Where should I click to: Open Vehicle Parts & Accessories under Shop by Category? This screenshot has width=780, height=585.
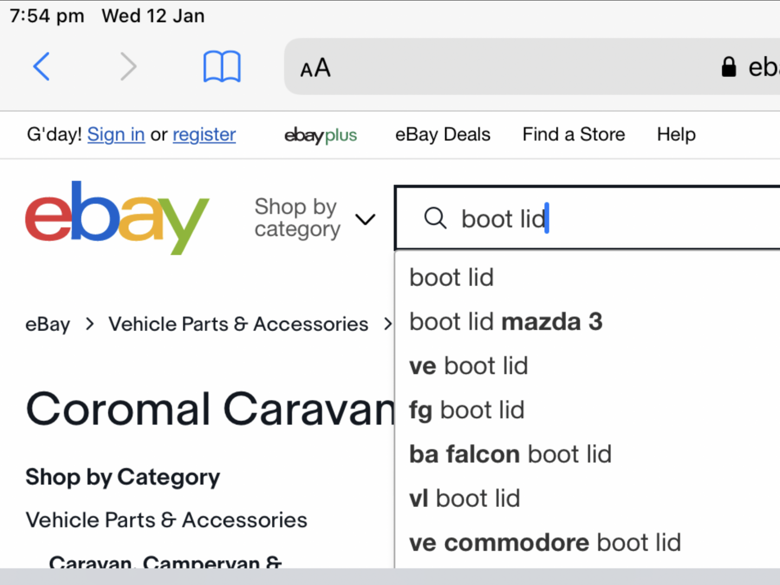(166, 520)
